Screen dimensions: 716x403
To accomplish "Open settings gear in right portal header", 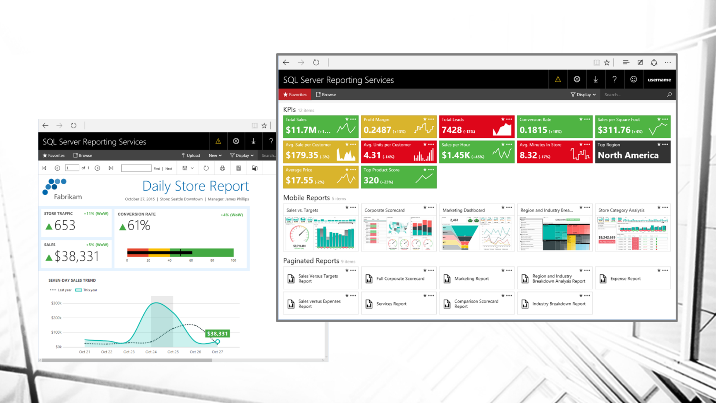I will click(x=577, y=79).
